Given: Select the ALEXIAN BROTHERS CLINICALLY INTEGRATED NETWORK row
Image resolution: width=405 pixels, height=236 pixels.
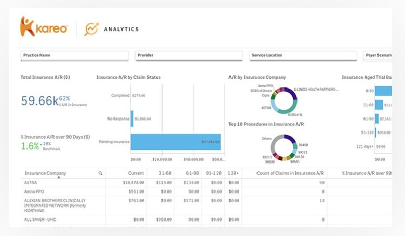Looking at the screenshot, I should (x=55, y=205).
